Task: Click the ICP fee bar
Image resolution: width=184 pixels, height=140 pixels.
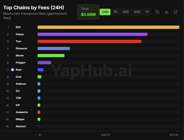Action: (39, 105)
